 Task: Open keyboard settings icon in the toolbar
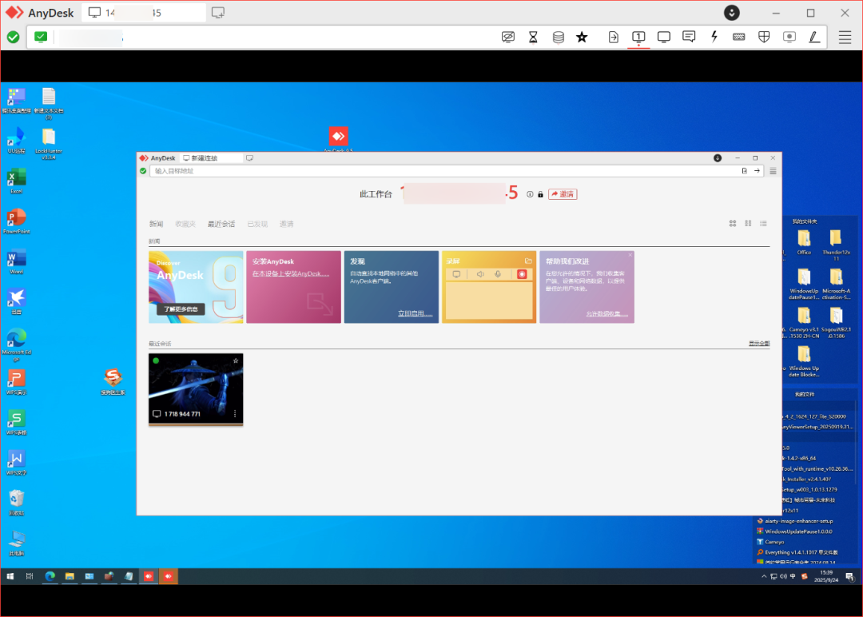[739, 37]
